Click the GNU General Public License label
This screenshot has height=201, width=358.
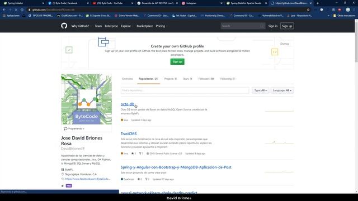164,154
